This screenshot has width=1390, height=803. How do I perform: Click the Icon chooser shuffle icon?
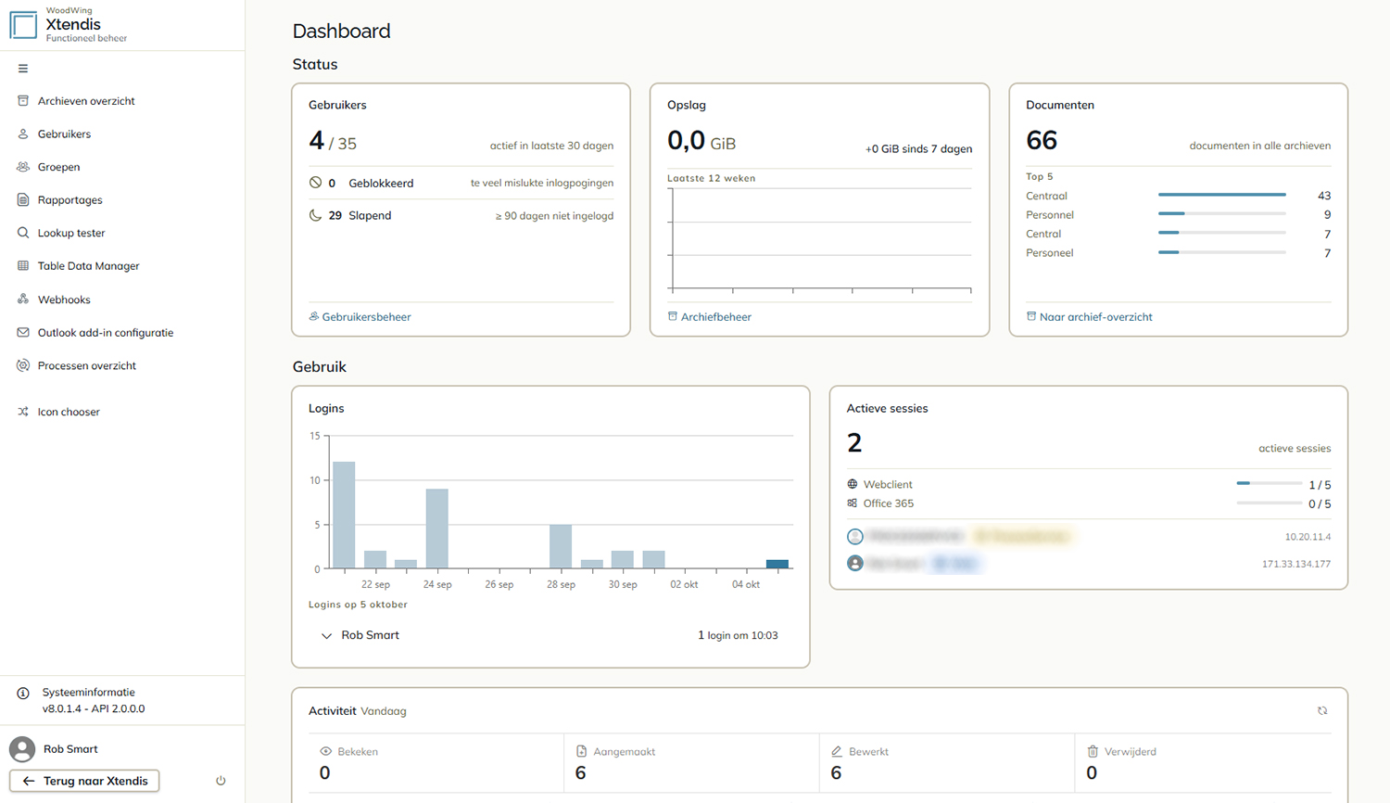coord(23,412)
